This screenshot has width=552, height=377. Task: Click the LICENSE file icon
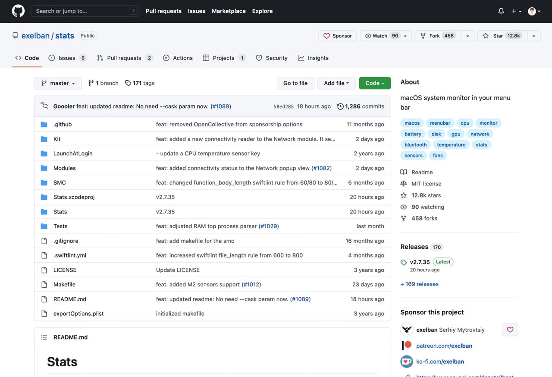[44, 270]
